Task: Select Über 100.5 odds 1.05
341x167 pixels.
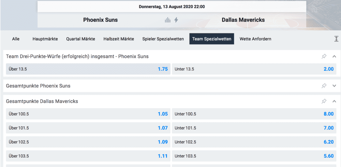Action: [88, 114]
